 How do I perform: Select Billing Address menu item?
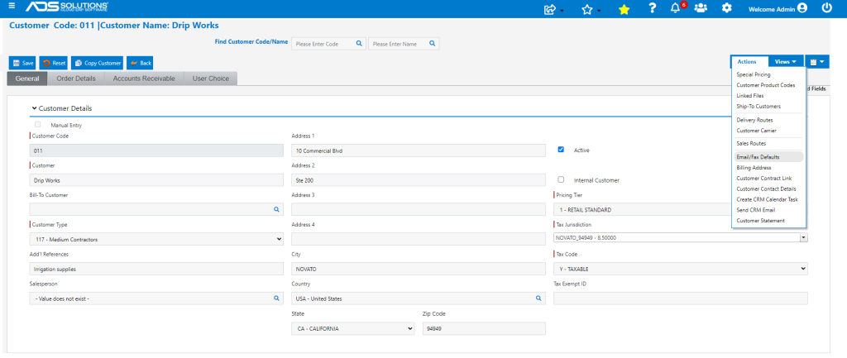[x=754, y=167]
